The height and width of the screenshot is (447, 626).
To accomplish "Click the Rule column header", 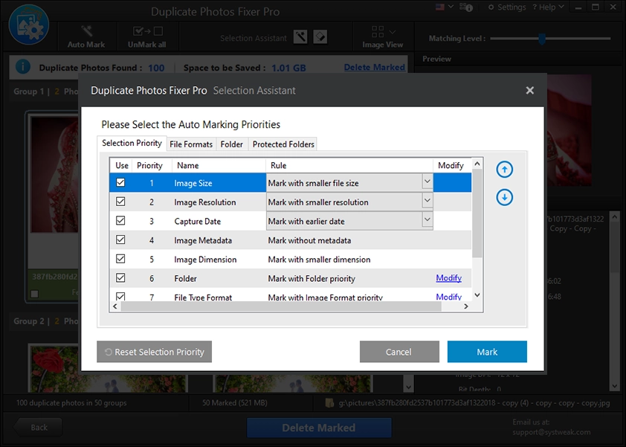I will point(349,165).
